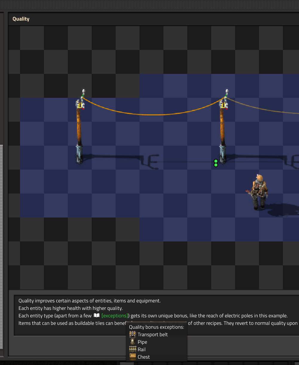The image size is (299, 365).
Task: Click the Chest icon in tooltip
Action: (x=133, y=357)
